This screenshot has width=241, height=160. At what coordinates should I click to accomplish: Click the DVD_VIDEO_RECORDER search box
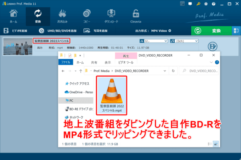click(x=198, y=71)
